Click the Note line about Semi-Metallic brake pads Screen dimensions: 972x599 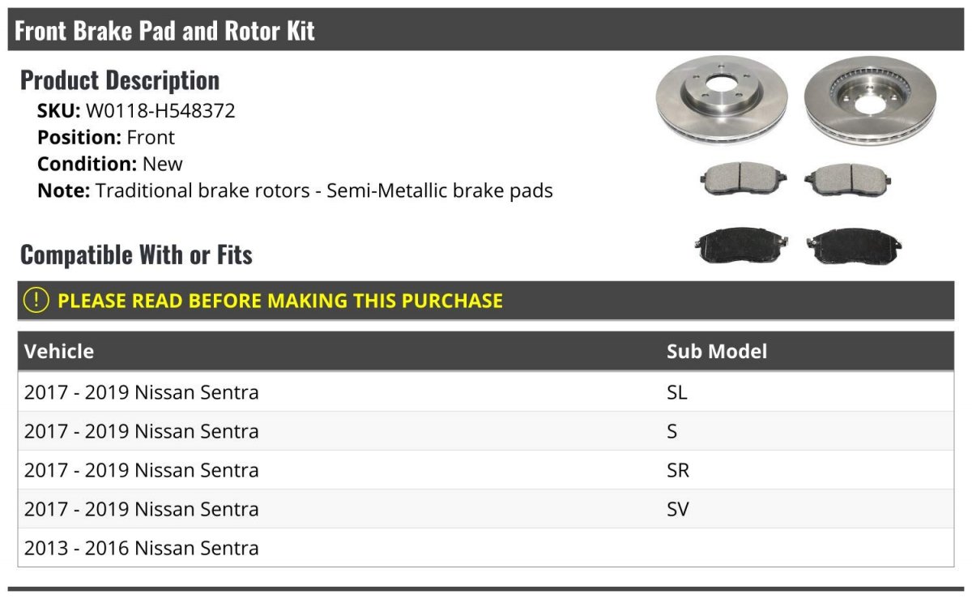[295, 191]
